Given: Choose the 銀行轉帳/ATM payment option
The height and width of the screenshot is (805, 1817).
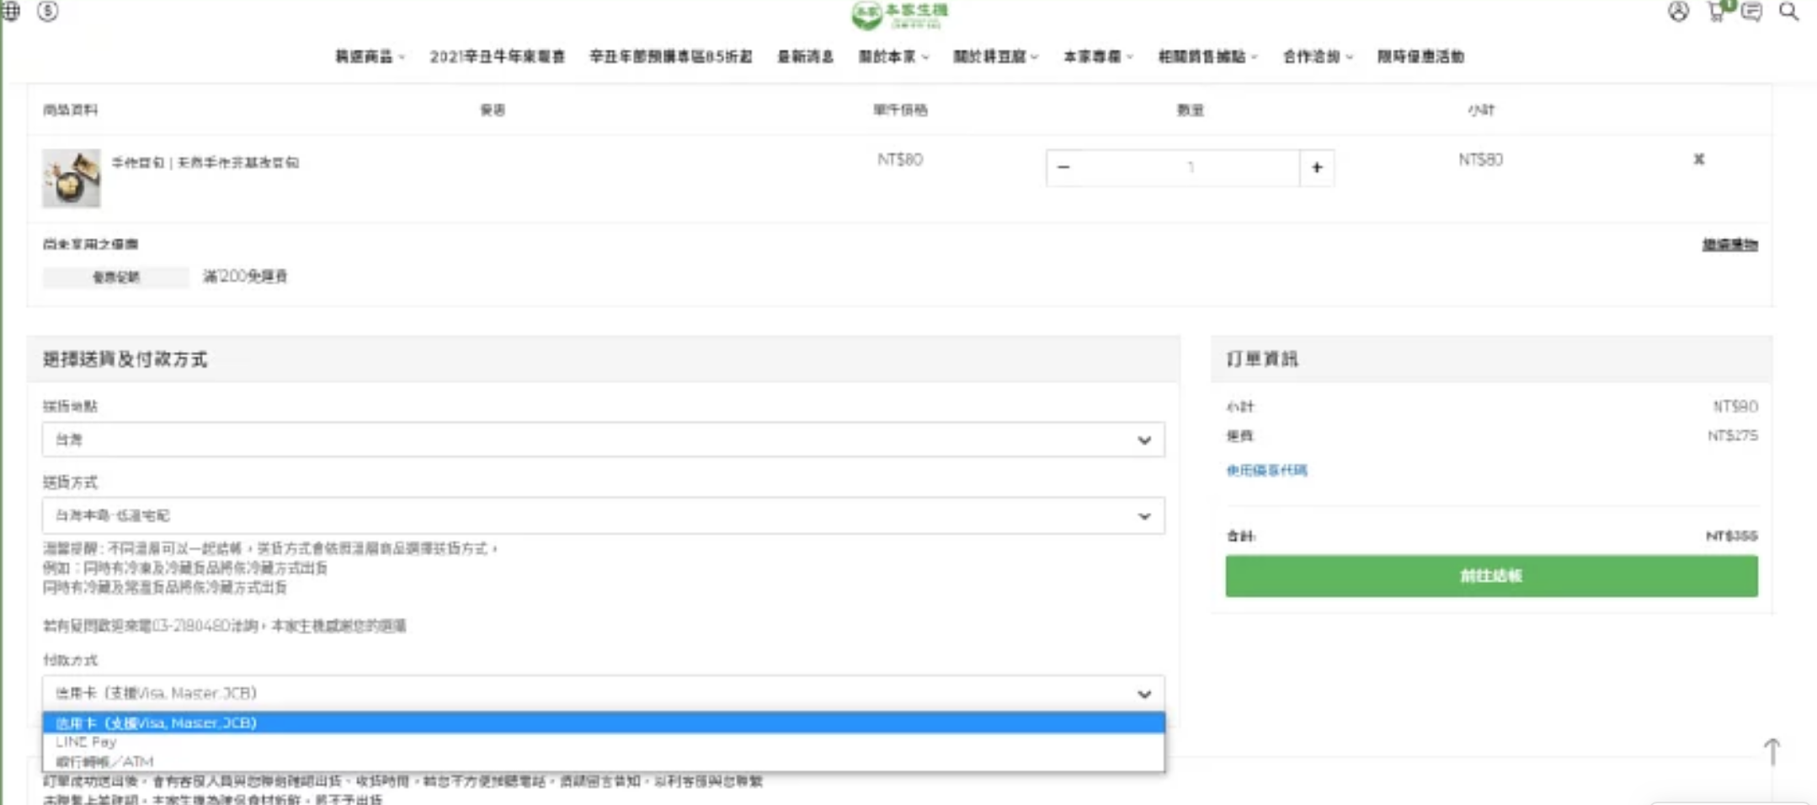Looking at the screenshot, I should click(104, 761).
